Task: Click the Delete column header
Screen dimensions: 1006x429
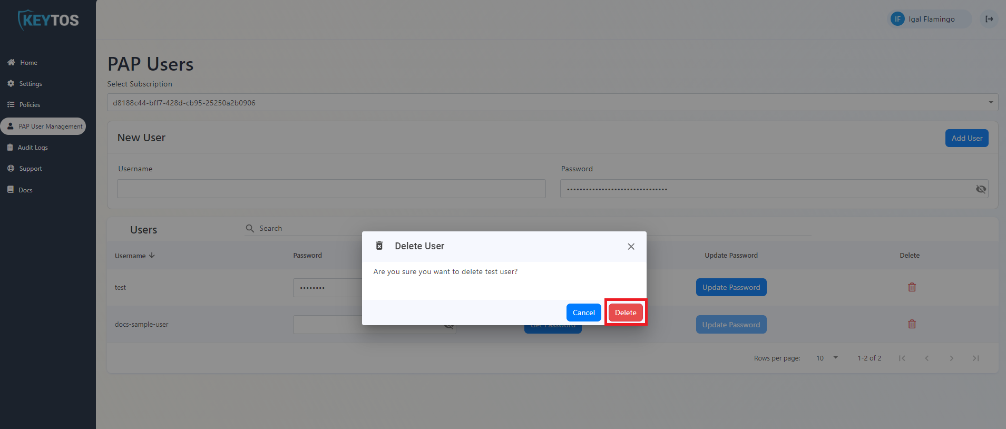Action: point(910,256)
